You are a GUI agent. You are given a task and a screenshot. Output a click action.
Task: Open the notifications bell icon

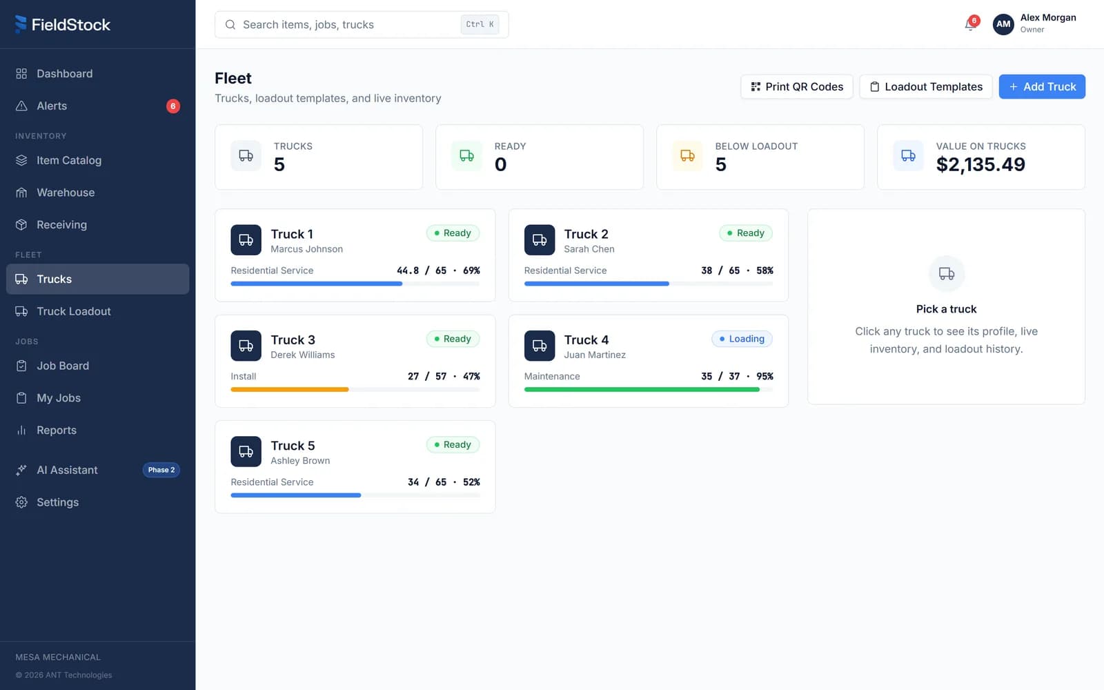point(970,25)
